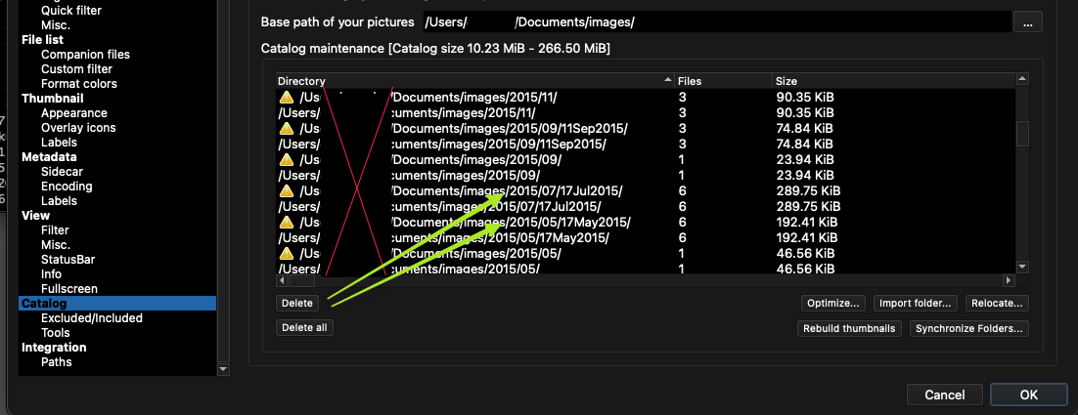This screenshot has height=415, width=1078.
Task: Click warning icon of the 23.94 KiB 2015/09/ row
Action: pyautogui.click(x=287, y=160)
